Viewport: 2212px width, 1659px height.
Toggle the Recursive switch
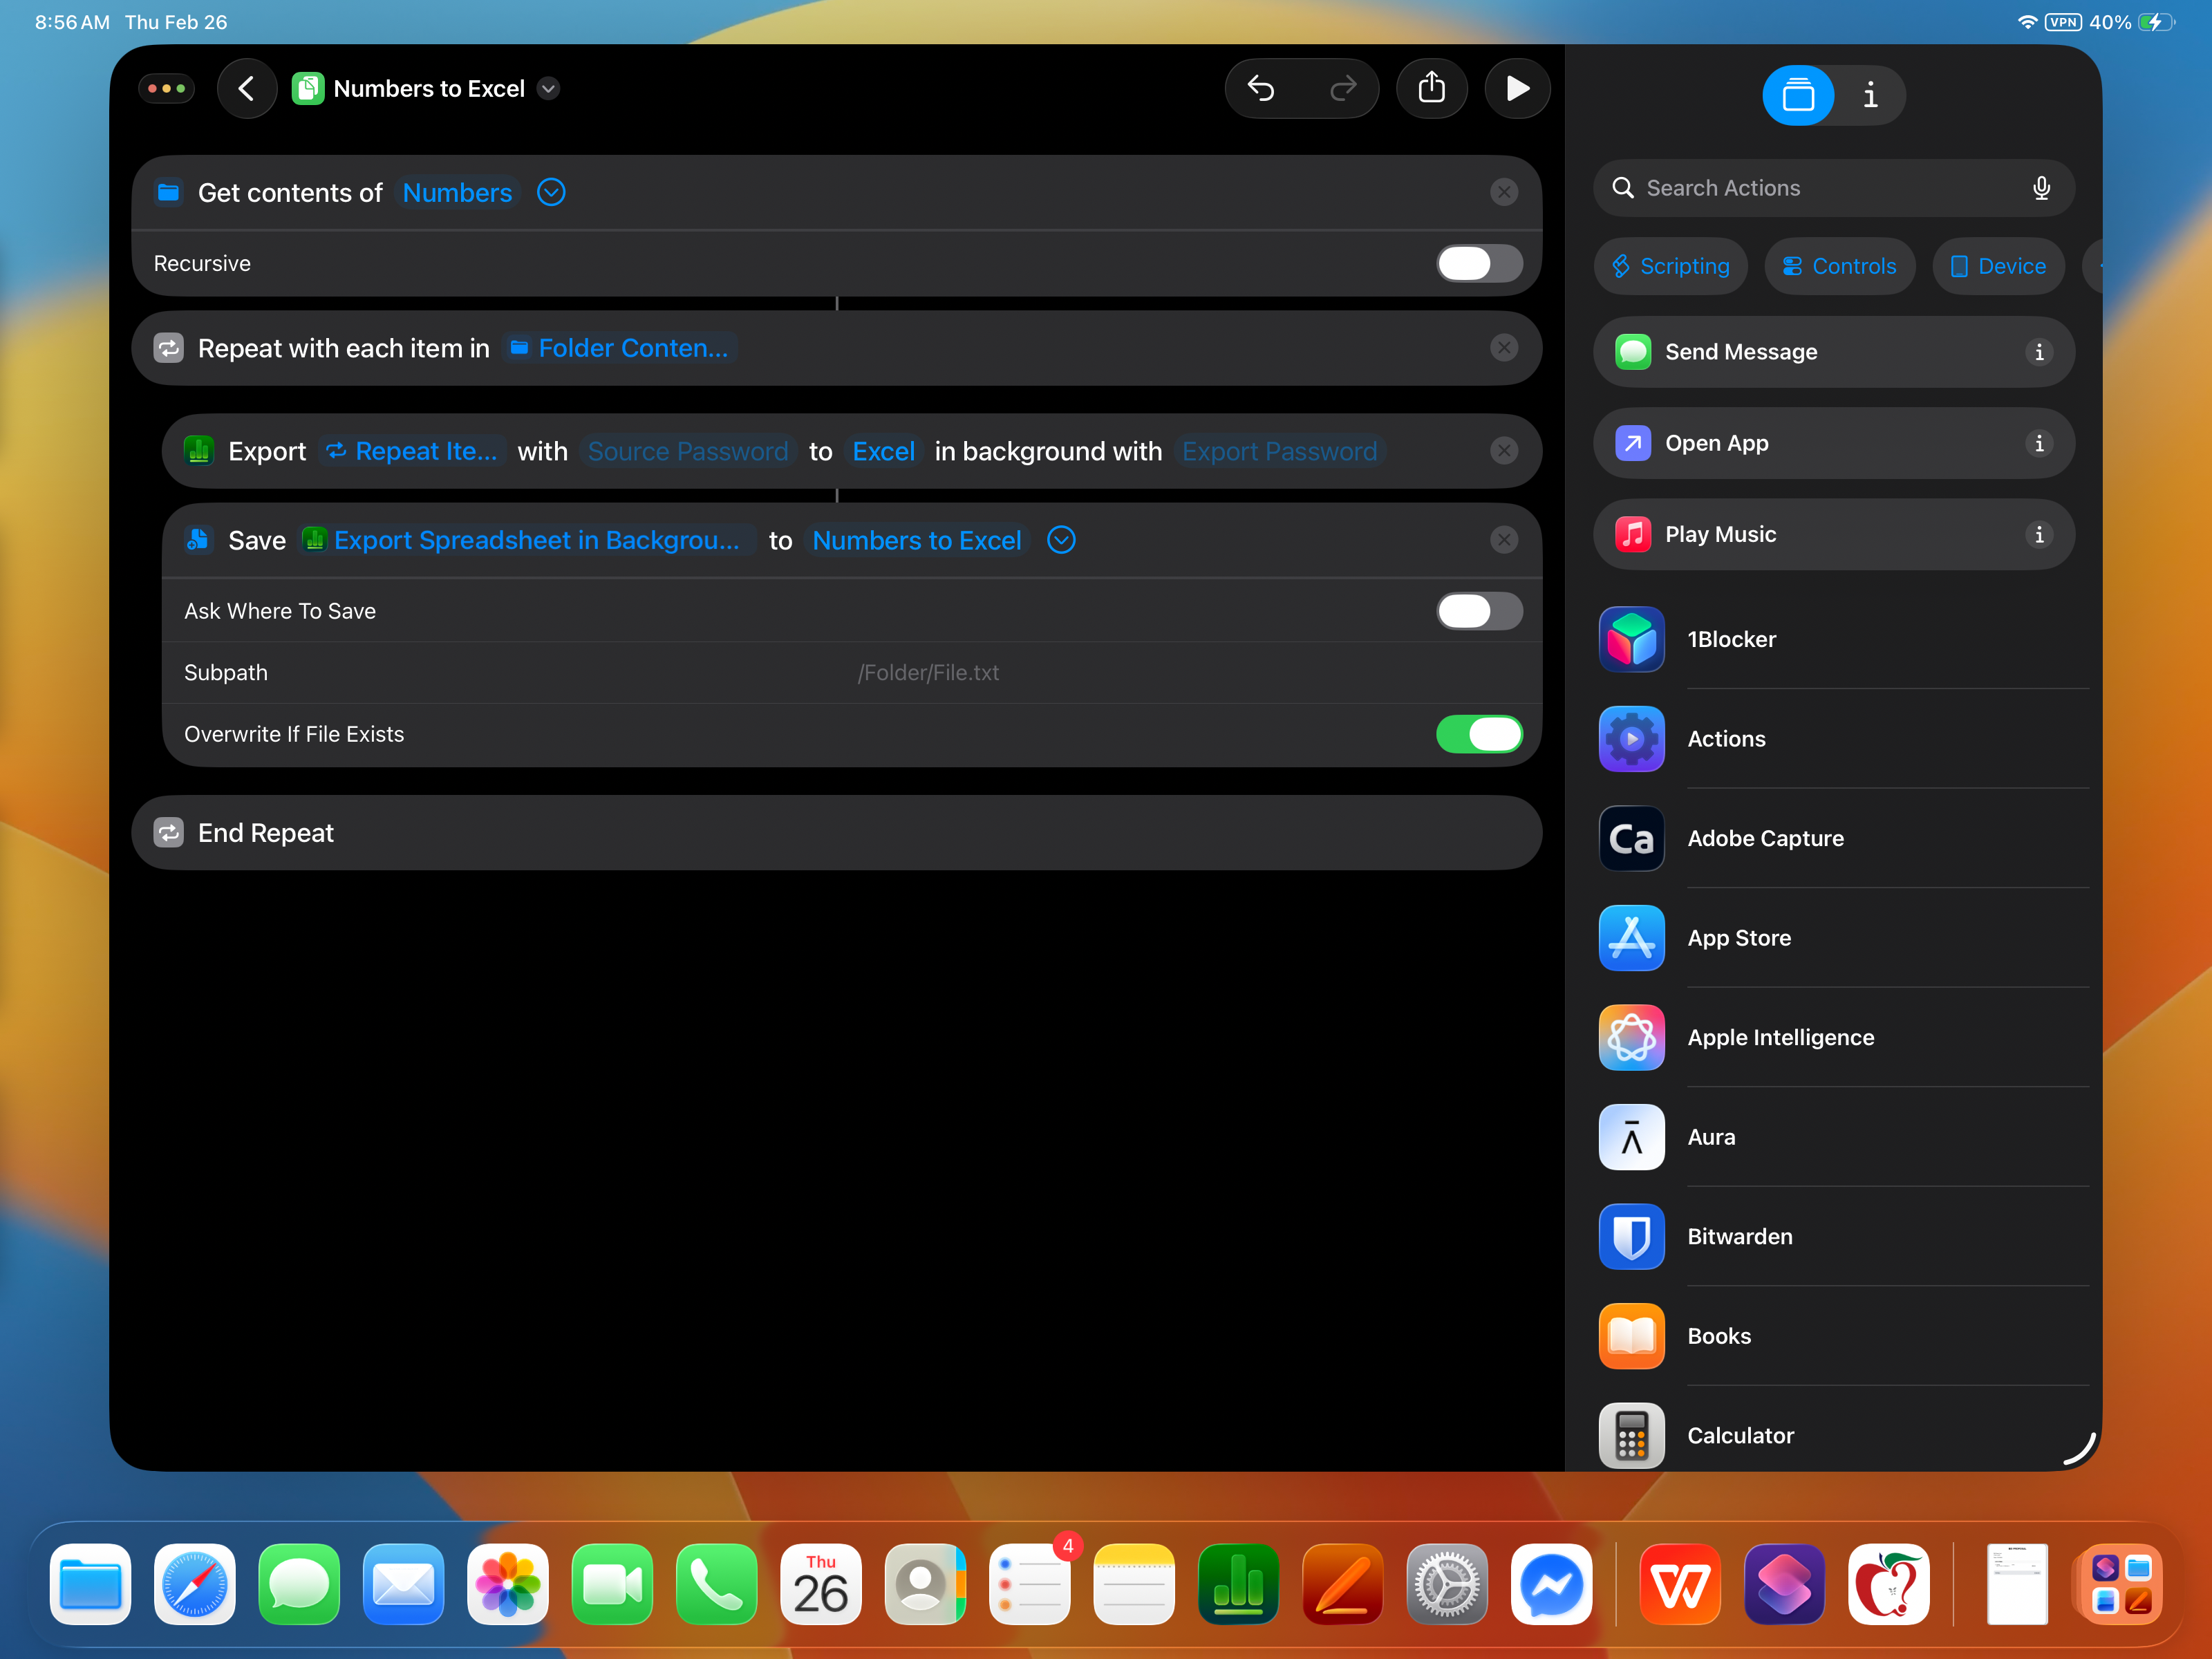pos(1480,264)
